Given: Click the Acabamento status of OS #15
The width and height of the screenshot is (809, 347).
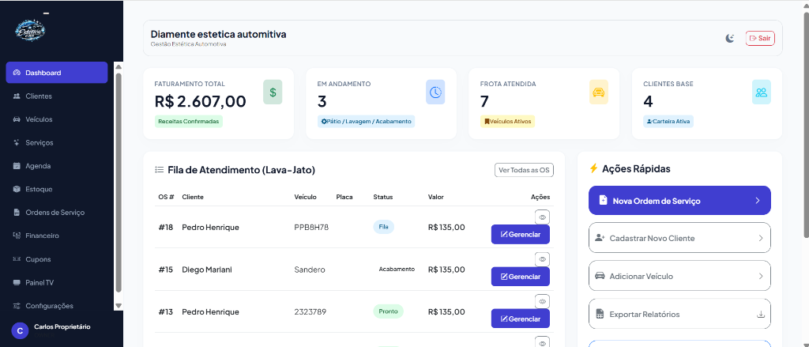Looking at the screenshot, I should (397, 269).
